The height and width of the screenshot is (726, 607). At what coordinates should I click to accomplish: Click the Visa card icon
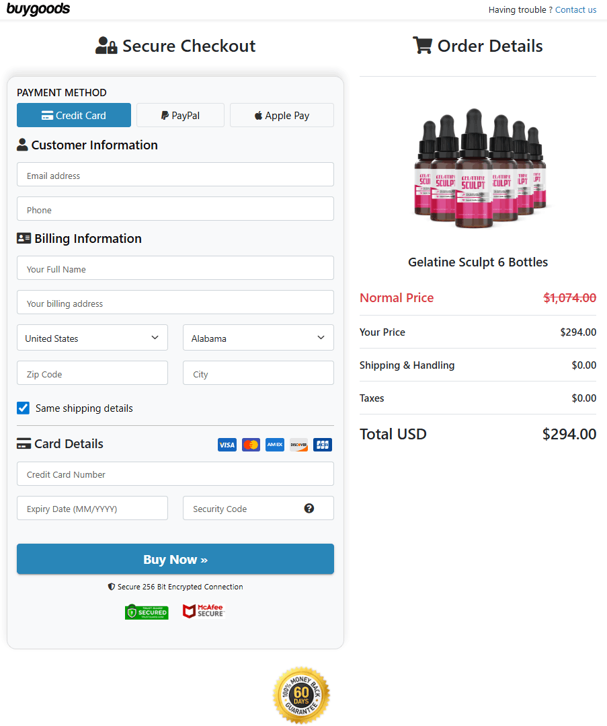227,445
